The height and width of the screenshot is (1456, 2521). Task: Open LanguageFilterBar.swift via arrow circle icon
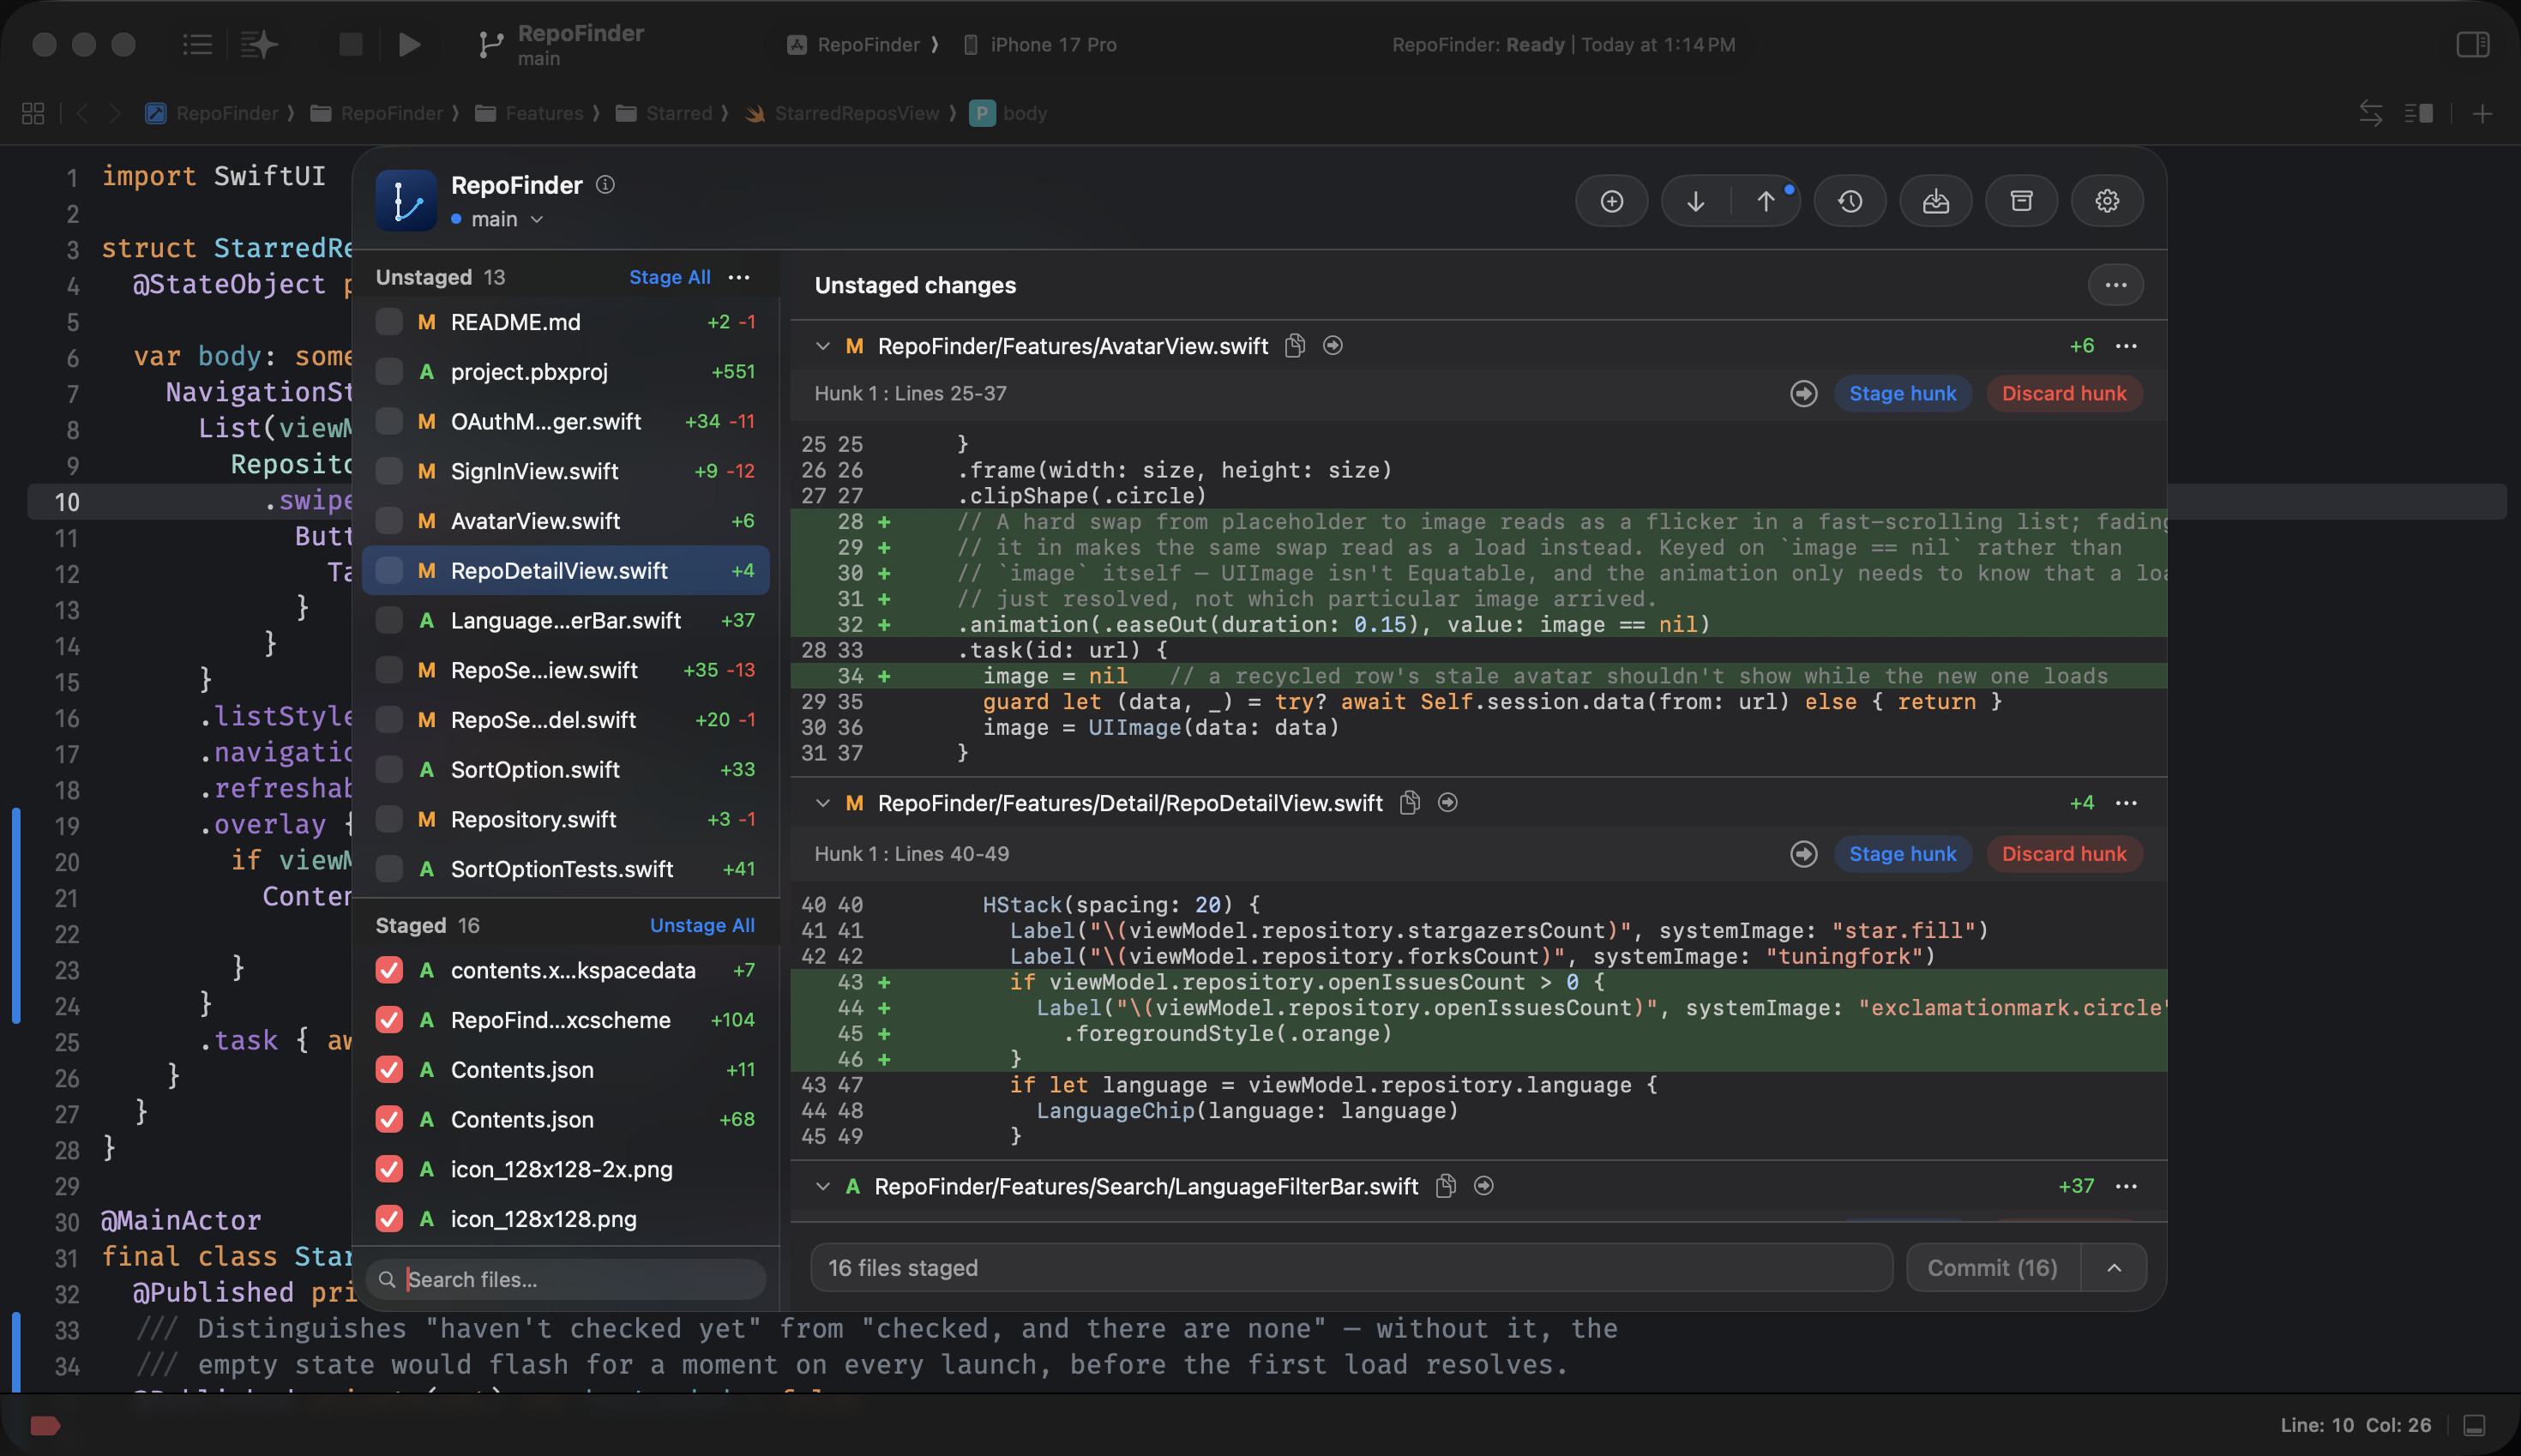point(1484,1186)
